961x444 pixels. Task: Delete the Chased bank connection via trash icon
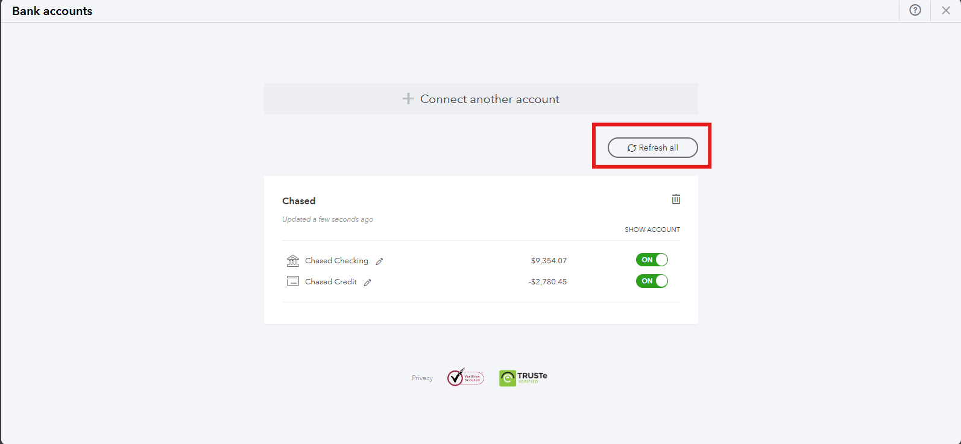pyautogui.click(x=676, y=199)
